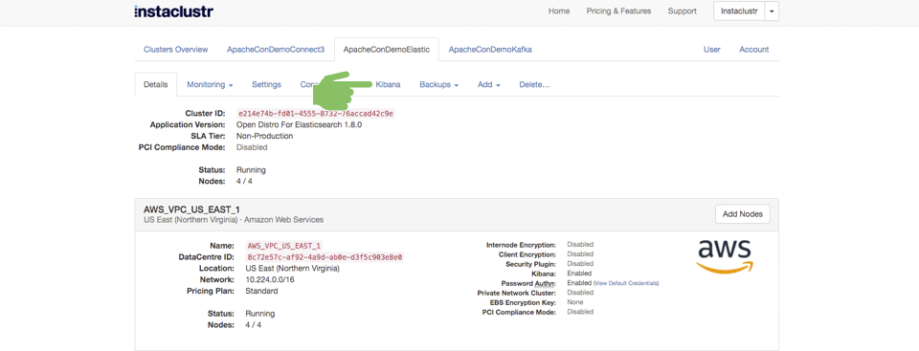Go to the Home page link

pos(558,11)
